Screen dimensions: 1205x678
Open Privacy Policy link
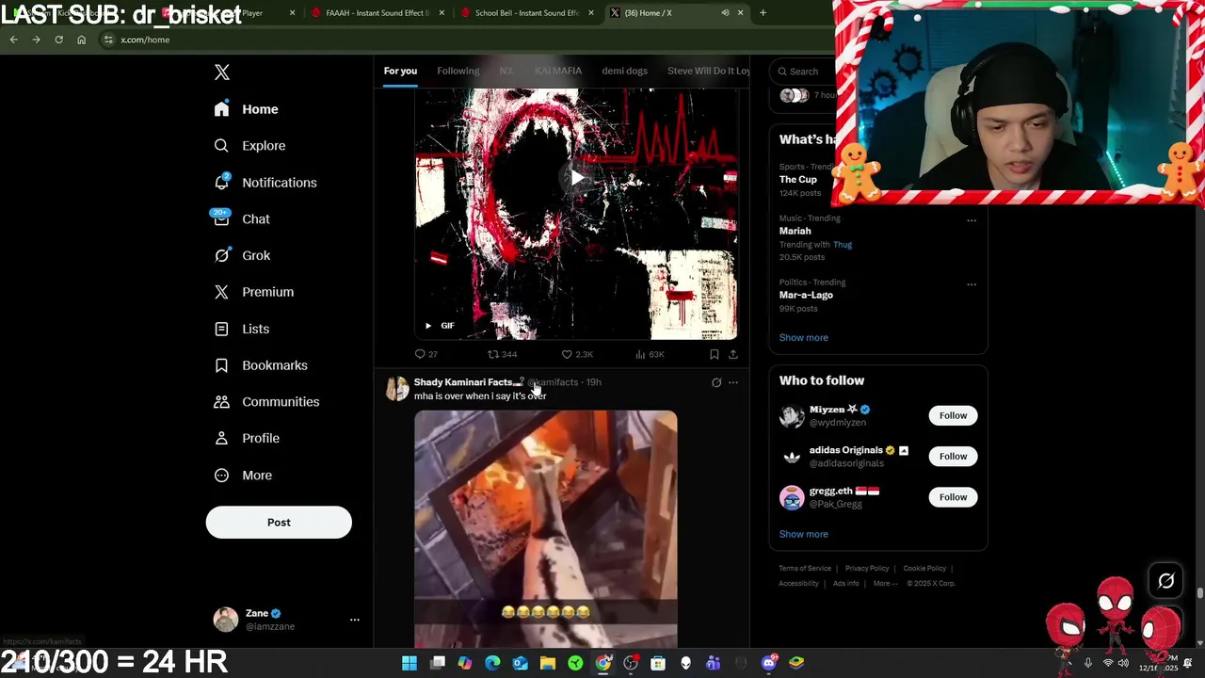(x=867, y=569)
